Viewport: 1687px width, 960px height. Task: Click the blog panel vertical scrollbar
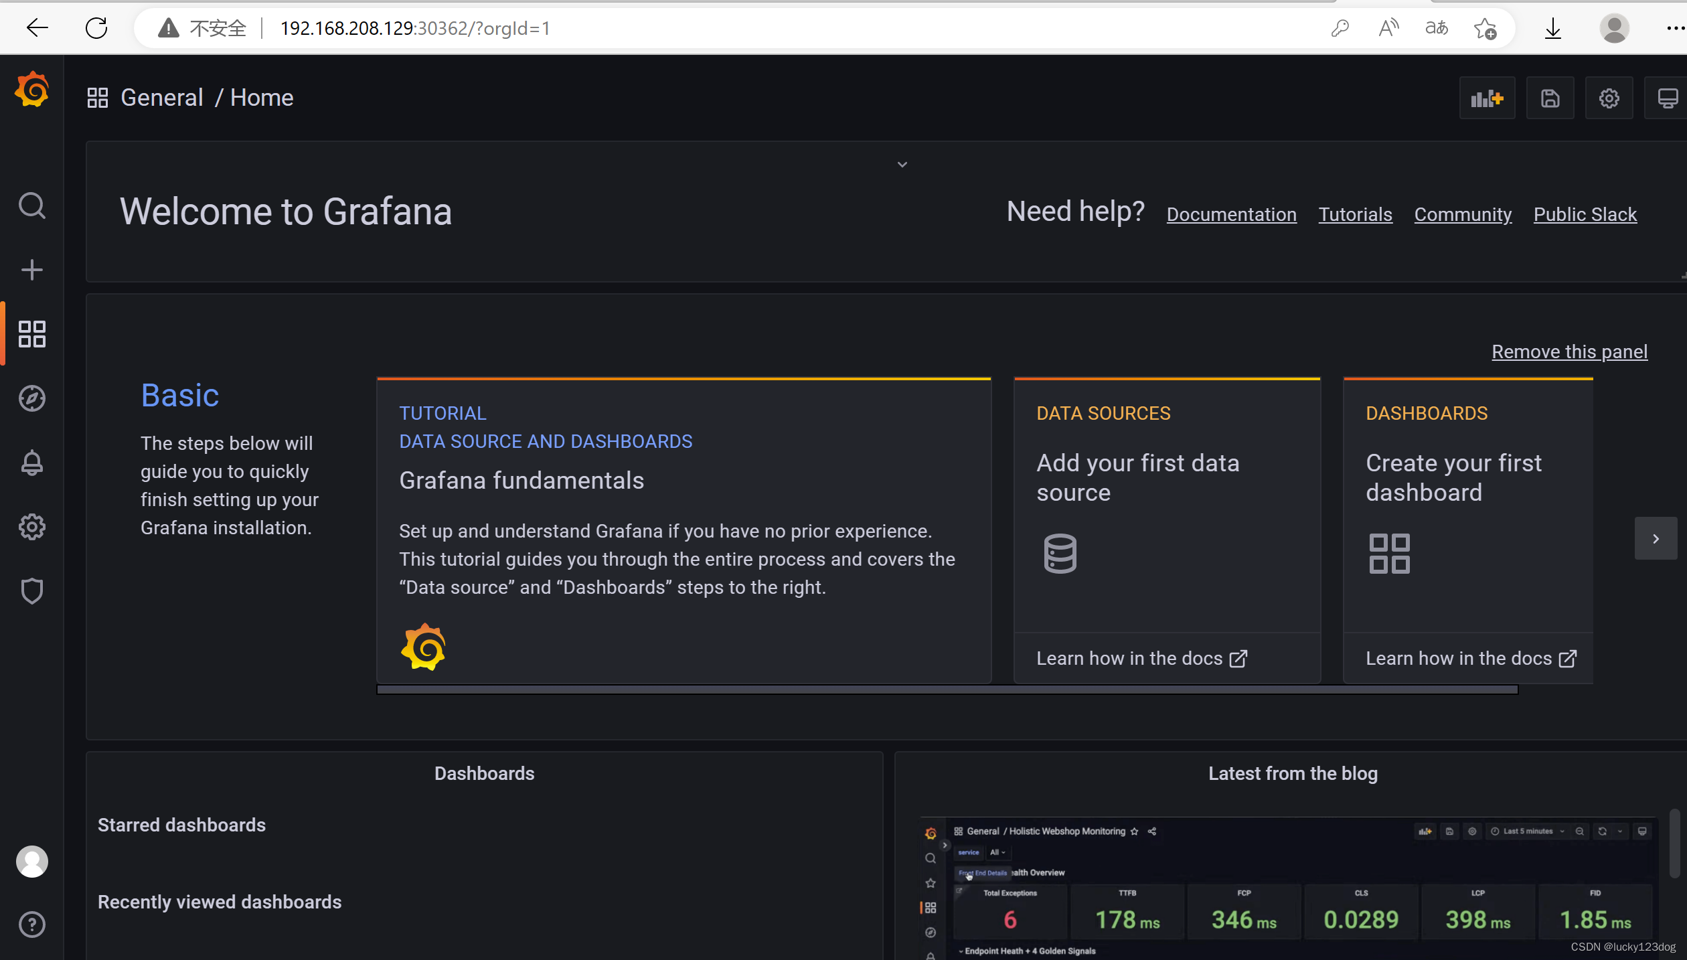(x=1674, y=844)
